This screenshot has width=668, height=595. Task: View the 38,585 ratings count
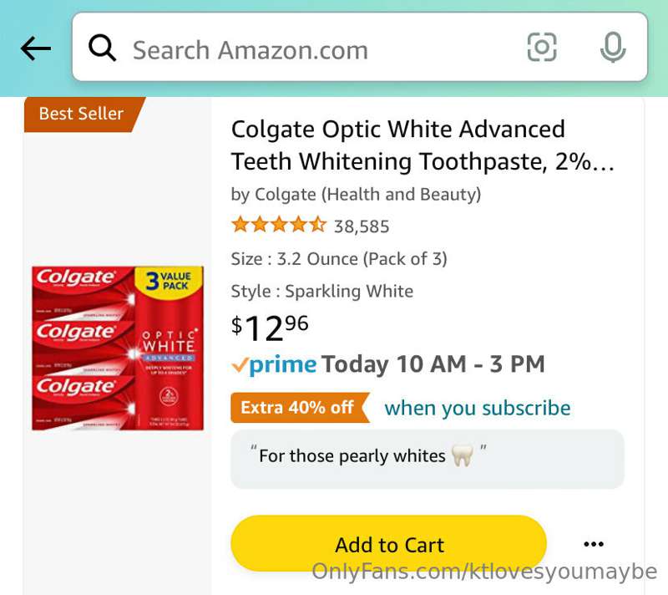[x=362, y=226]
